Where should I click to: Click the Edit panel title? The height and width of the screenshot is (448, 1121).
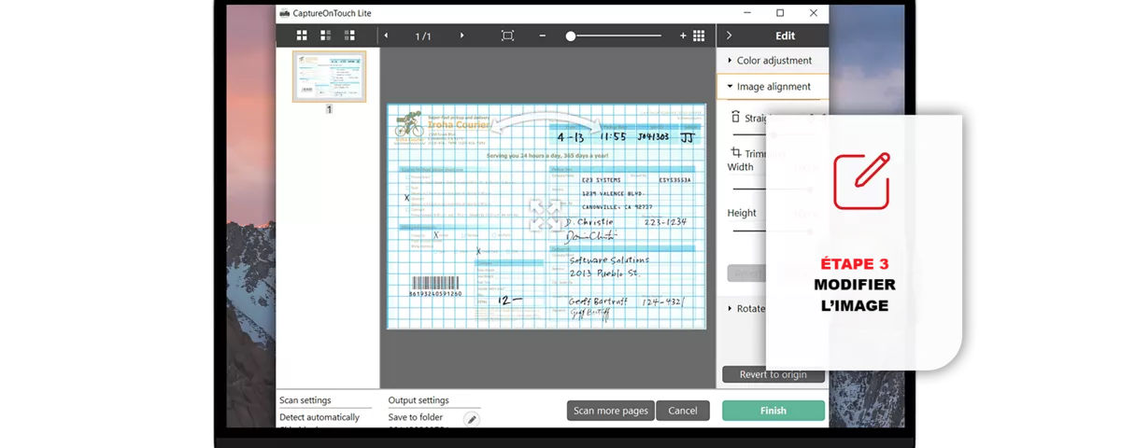tap(786, 35)
